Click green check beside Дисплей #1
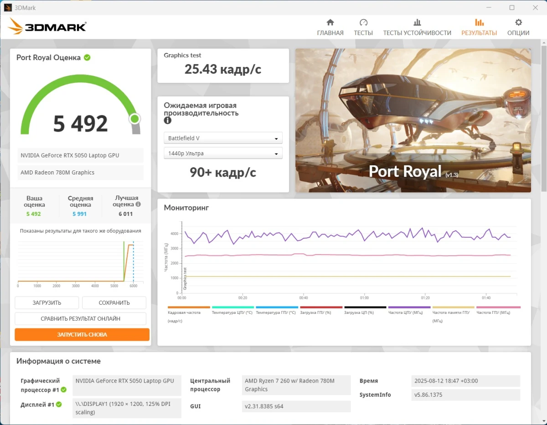Image resolution: width=547 pixels, height=425 pixels. pyautogui.click(x=59, y=404)
